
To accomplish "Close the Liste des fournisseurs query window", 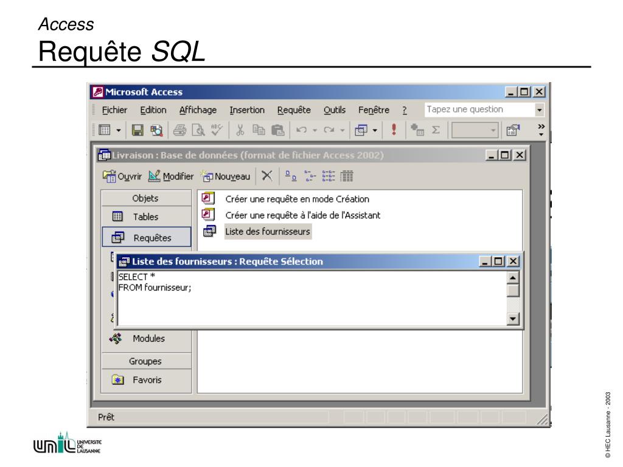I will (x=513, y=261).
